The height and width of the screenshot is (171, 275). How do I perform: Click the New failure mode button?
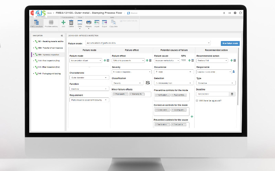click(x=230, y=43)
